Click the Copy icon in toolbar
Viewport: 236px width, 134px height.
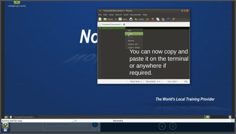point(158,19)
